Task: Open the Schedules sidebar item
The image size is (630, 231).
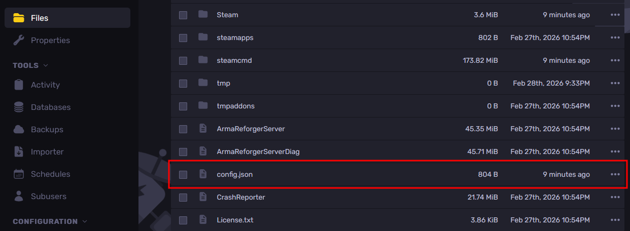Action: click(x=50, y=174)
